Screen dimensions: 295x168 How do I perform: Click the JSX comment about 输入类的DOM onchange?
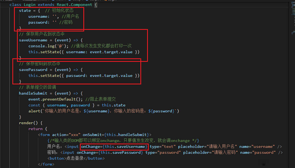coord(123,141)
